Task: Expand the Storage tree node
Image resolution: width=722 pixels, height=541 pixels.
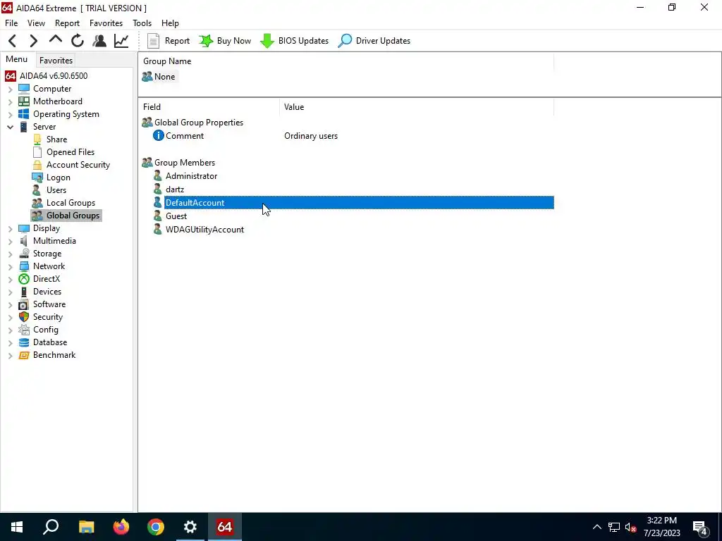Action: (x=10, y=254)
